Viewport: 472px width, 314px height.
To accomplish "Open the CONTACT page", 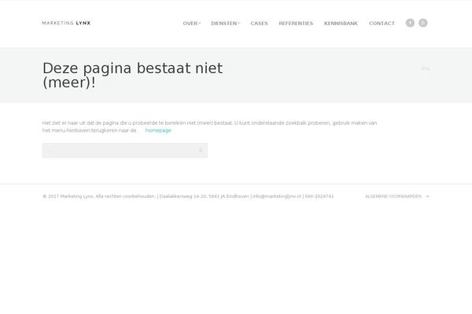I will click(x=382, y=24).
